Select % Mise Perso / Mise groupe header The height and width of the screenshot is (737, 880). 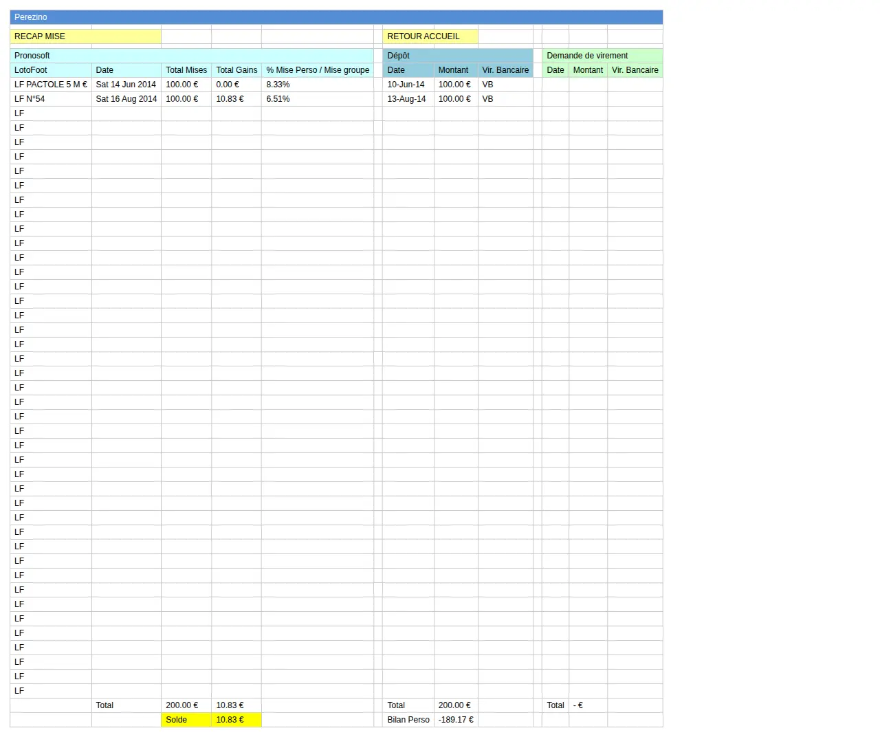coord(318,70)
